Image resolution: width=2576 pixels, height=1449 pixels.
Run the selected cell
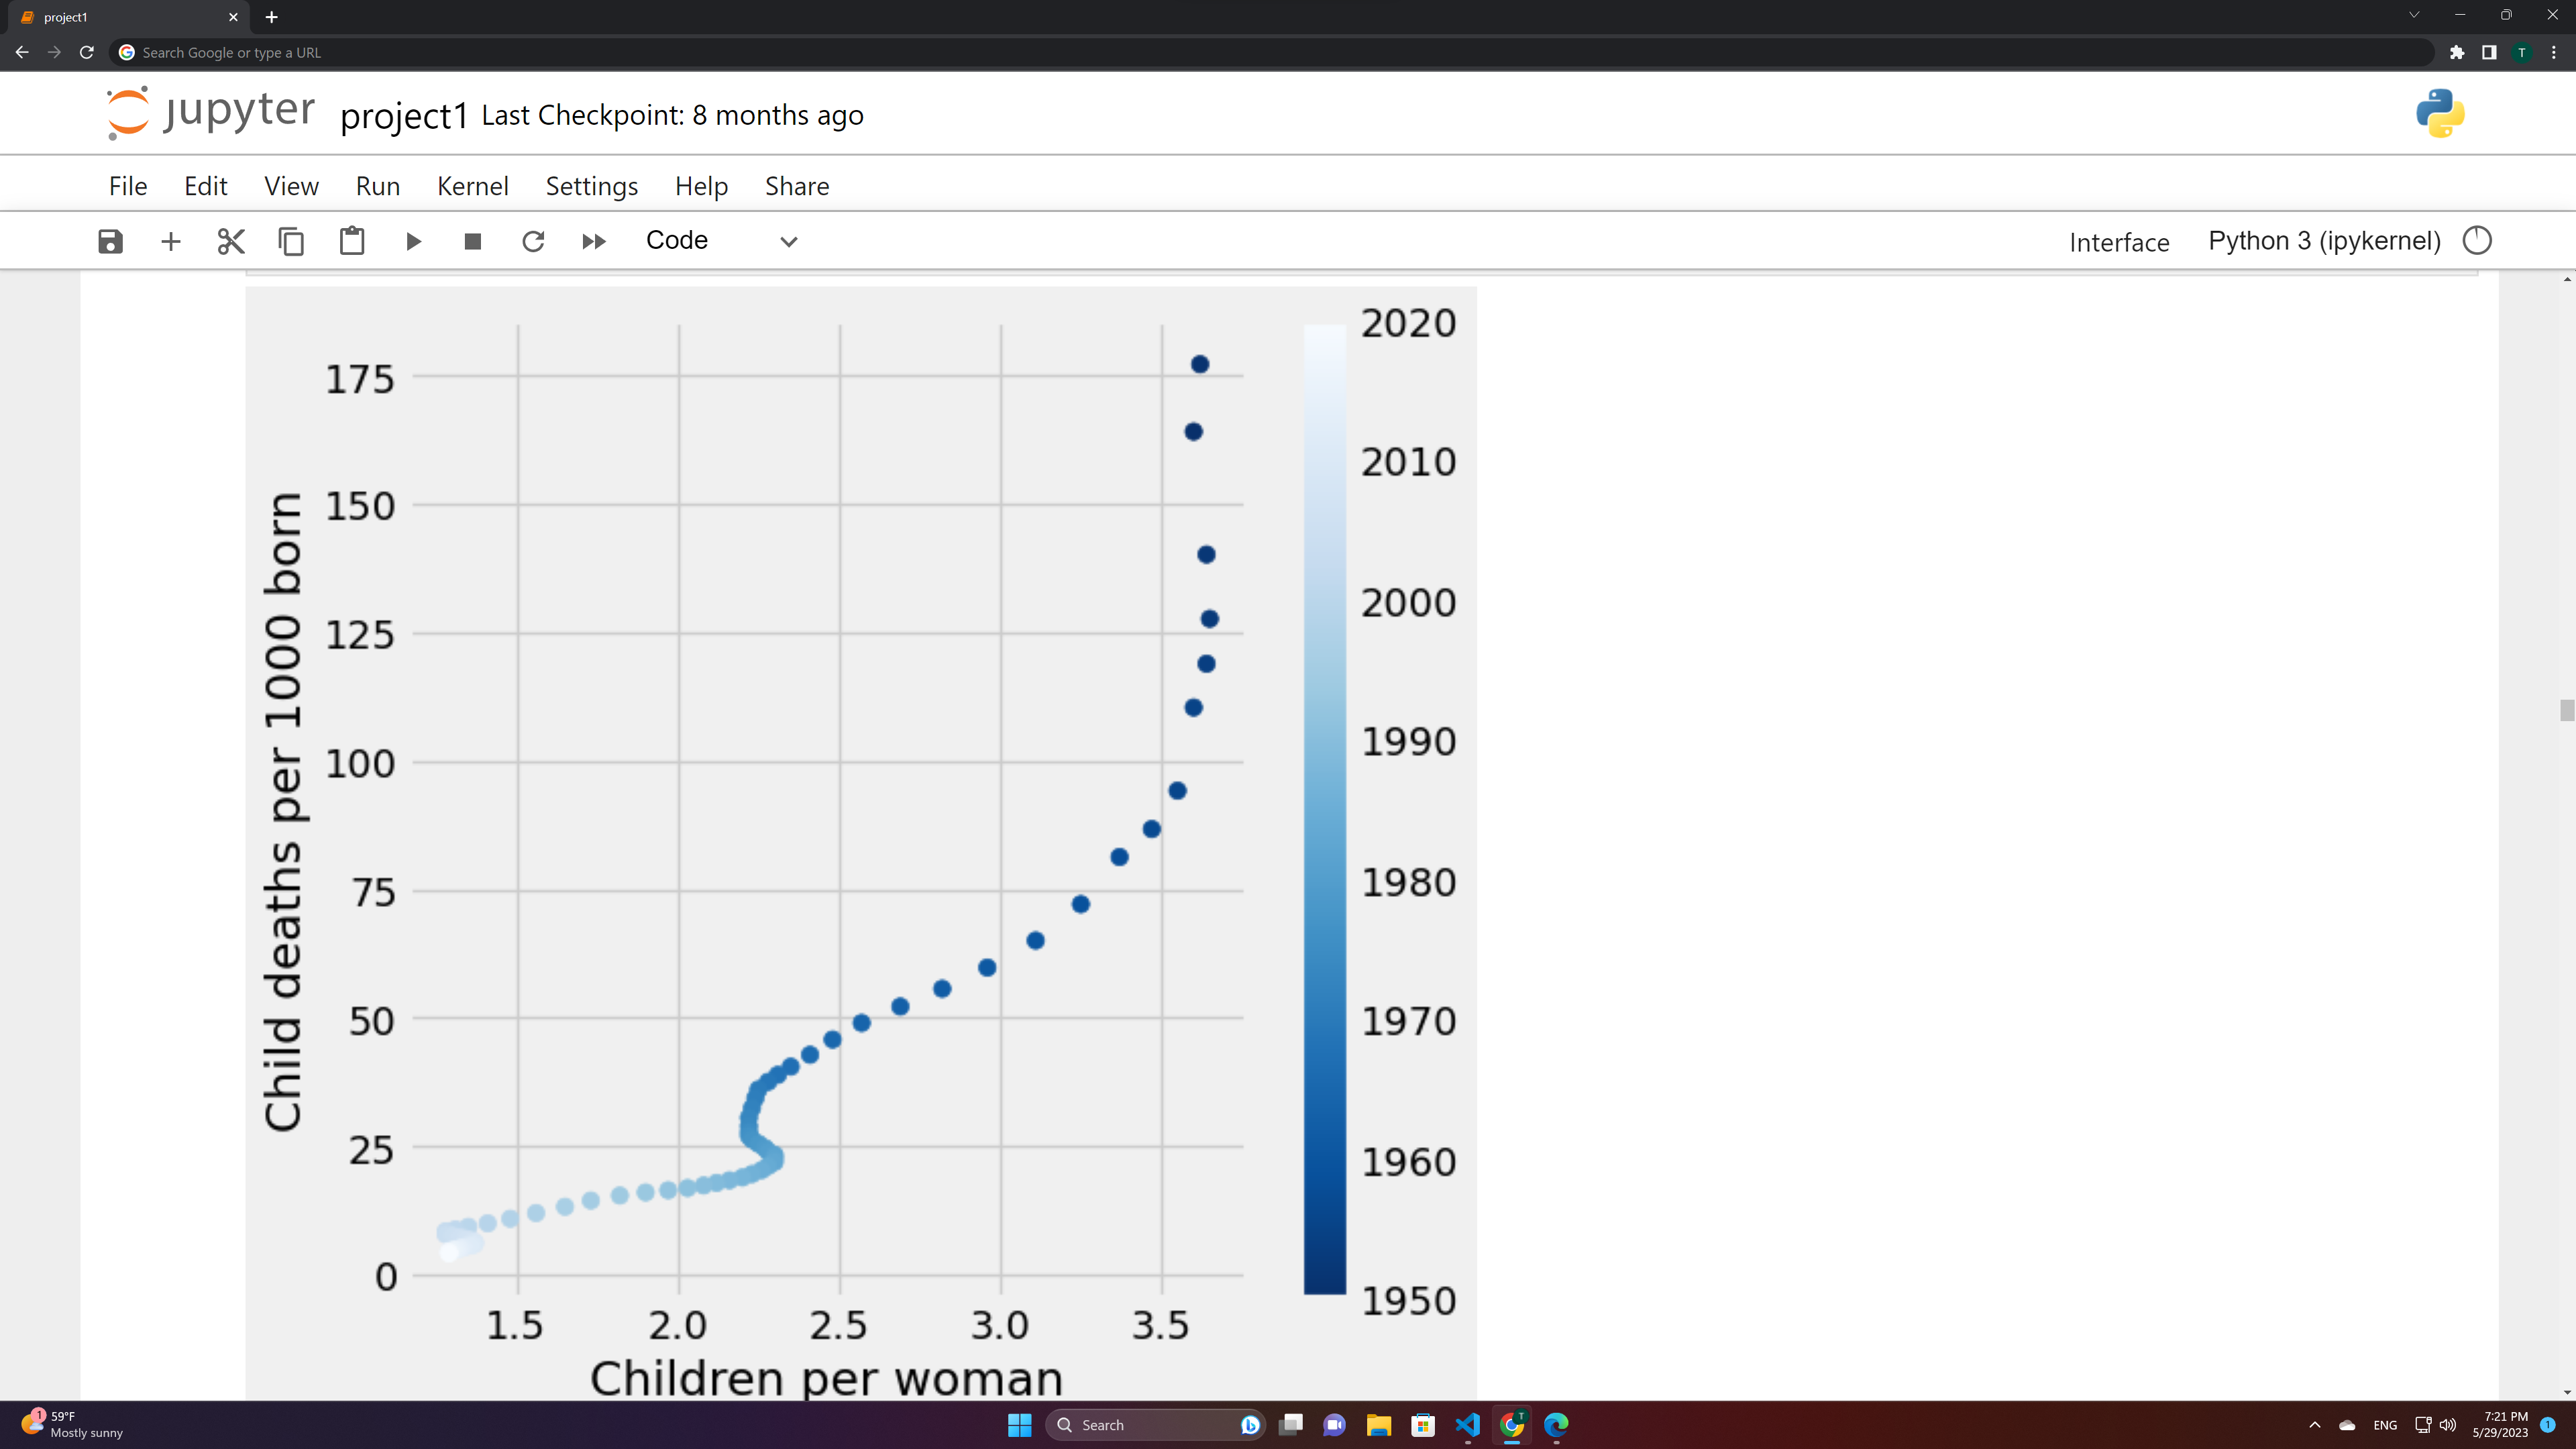coord(413,241)
